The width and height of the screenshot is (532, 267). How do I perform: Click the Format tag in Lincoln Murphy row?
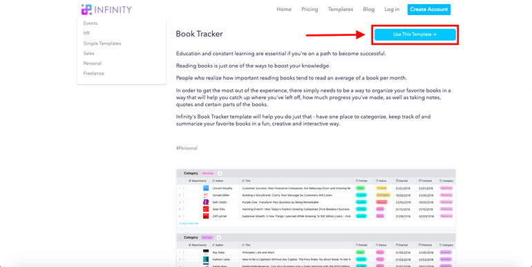pyautogui.click(x=361, y=188)
